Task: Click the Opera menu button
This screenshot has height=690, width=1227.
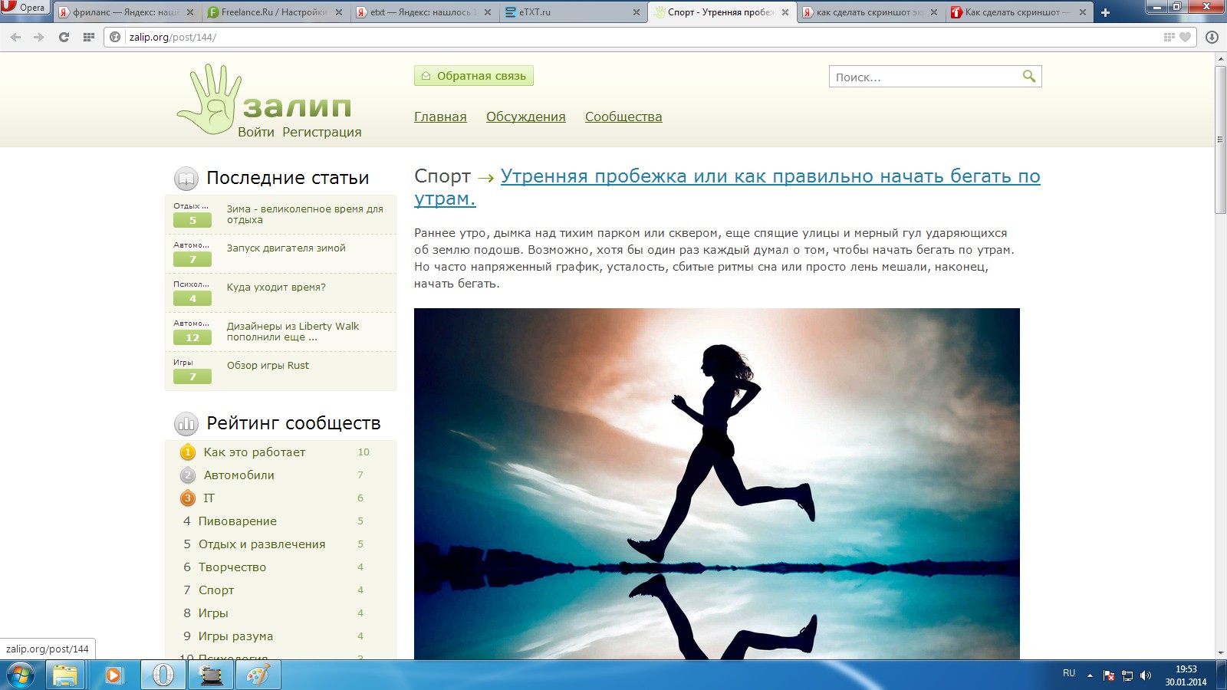Action: (25, 8)
